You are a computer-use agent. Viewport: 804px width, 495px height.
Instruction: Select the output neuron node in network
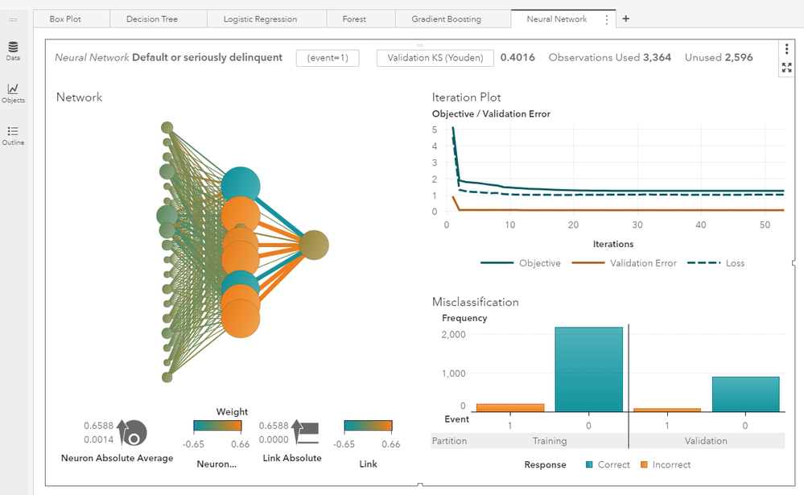pyautogui.click(x=314, y=245)
